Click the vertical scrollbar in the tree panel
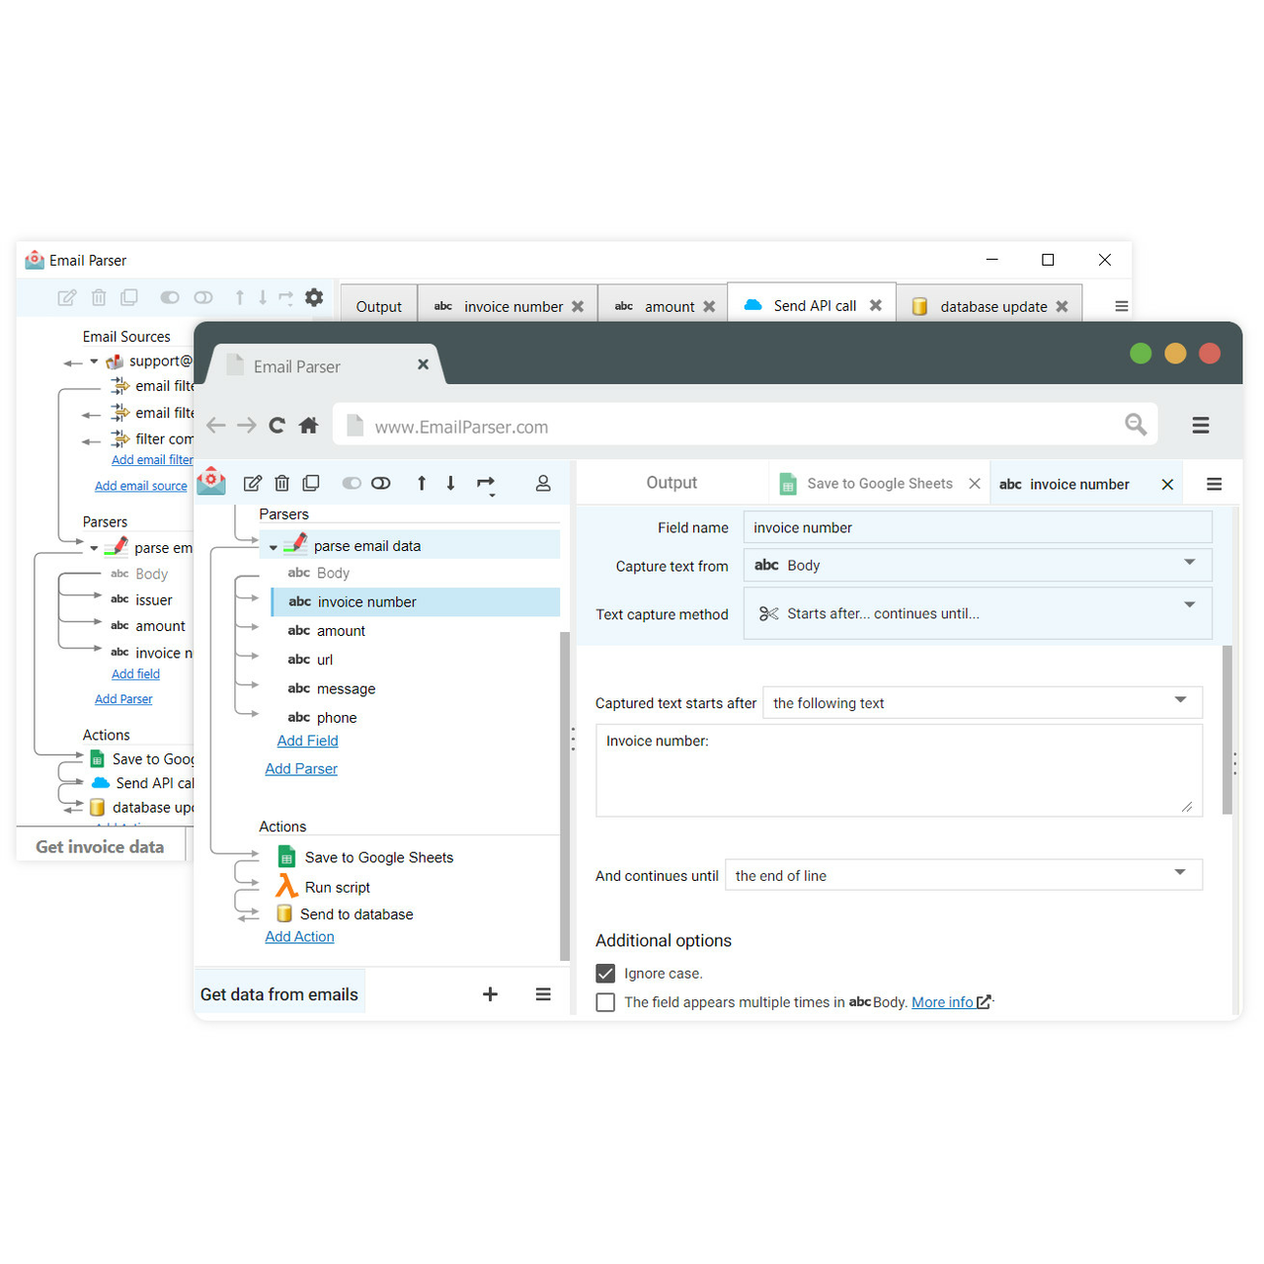This screenshot has width=1264, height=1264. click(565, 790)
